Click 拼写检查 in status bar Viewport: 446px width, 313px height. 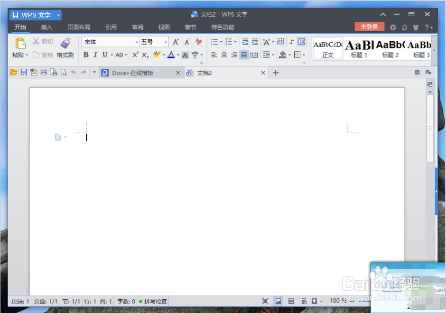[153, 301]
